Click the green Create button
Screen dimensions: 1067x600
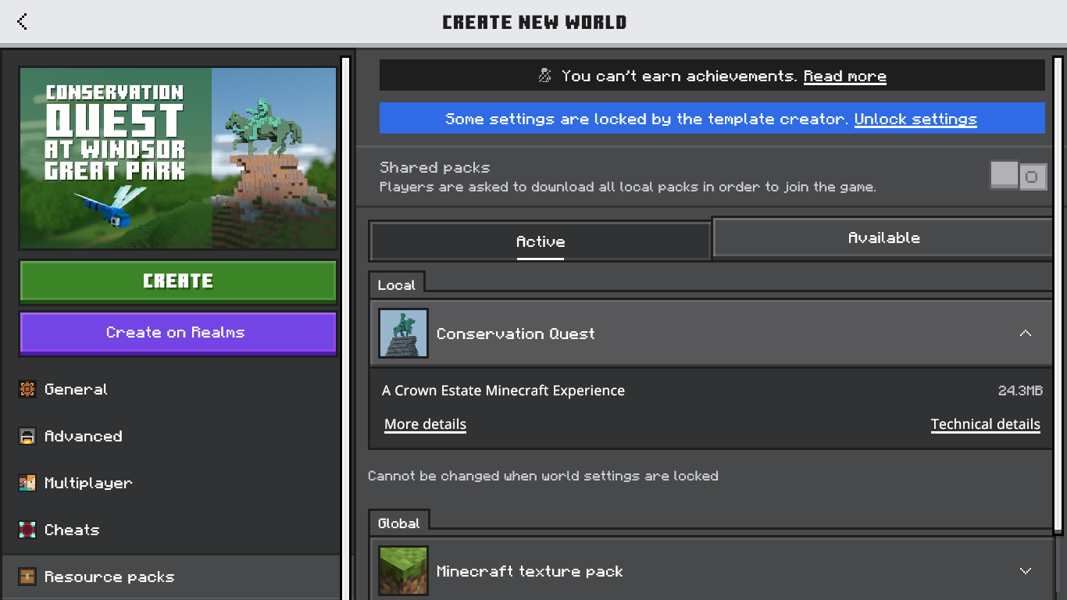pyautogui.click(x=178, y=281)
